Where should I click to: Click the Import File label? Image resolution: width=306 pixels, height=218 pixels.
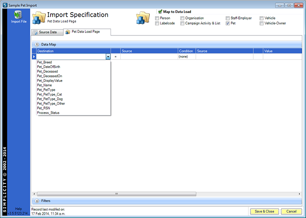coord(19,22)
